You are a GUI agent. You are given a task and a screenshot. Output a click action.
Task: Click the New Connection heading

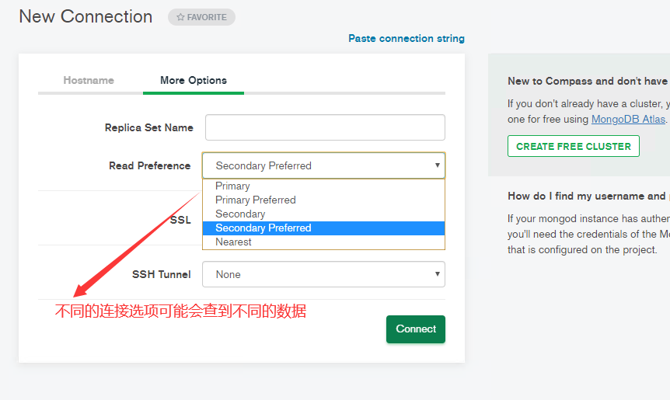[85, 17]
